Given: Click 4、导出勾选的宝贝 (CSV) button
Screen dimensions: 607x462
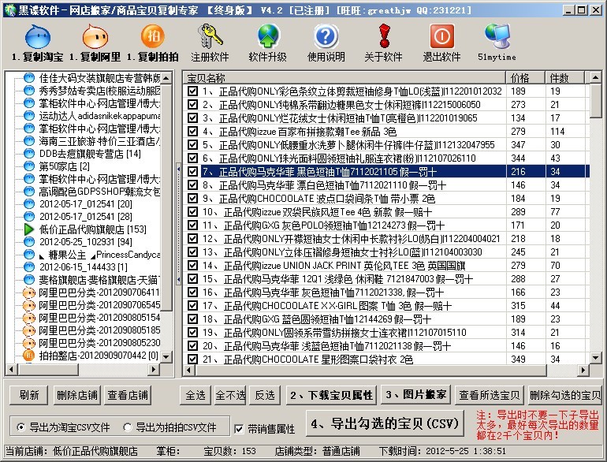Looking at the screenshot, I should click(385, 423).
